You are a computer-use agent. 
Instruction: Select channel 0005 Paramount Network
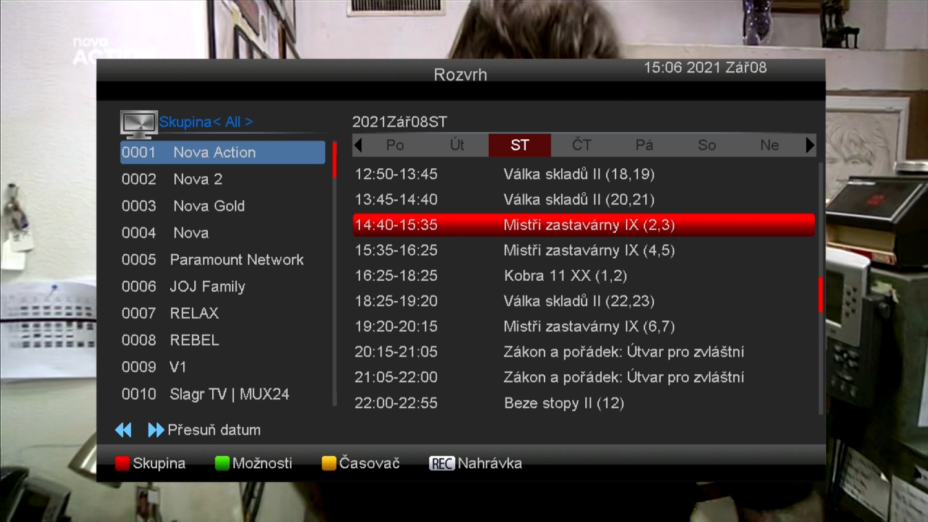coord(223,260)
